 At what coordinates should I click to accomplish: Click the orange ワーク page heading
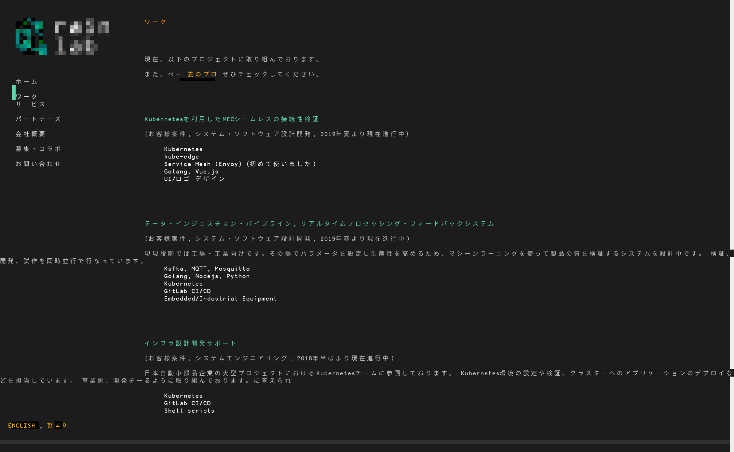pyautogui.click(x=156, y=22)
